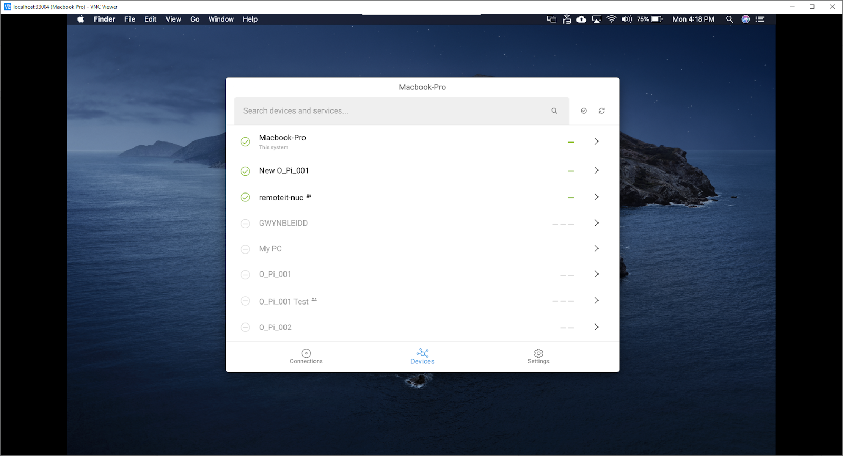This screenshot has height=456, width=843.
Task: Open Notification Center list icon
Action: pyautogui.click(x=760, y=19)
